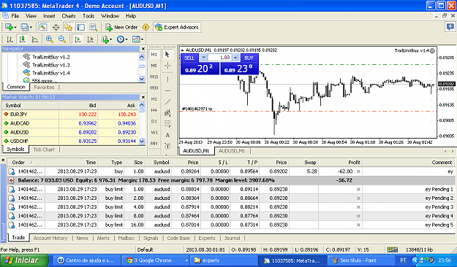Select the vertical line tool
The width and height of the screenshot is (457, 267).
tap(167, 79)
